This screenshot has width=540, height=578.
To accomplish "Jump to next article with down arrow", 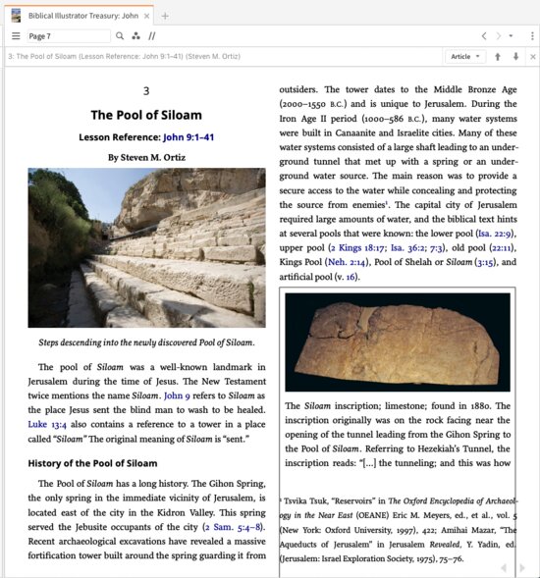I will [516, 56].
